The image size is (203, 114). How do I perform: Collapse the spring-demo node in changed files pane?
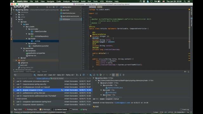coord(94,78)
